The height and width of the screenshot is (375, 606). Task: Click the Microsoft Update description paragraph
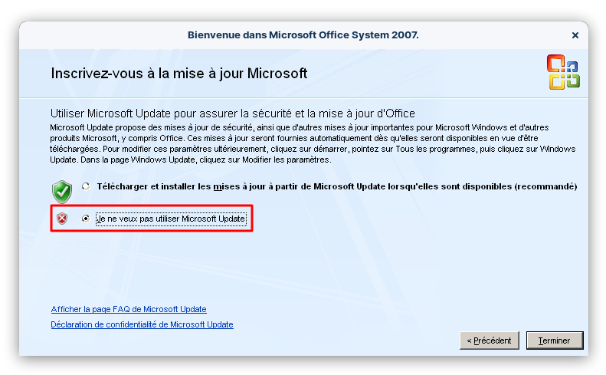click(313, 143)
